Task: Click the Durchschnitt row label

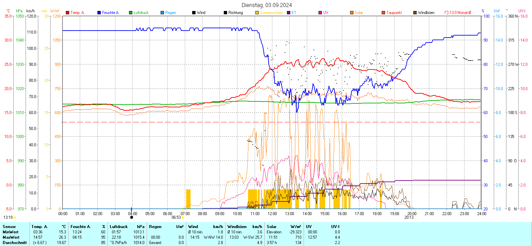Action: coord(15,243)
